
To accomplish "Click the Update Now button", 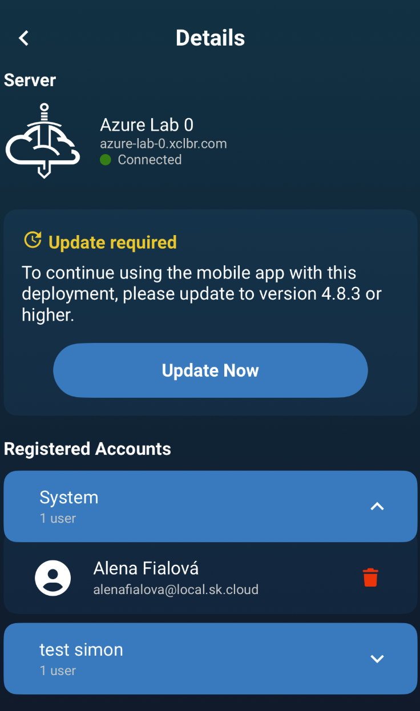I will pos(211,370).
